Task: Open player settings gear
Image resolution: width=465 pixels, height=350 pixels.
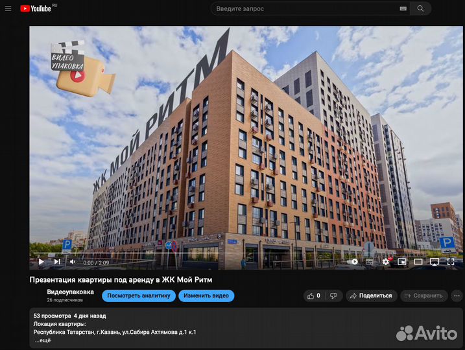Action: point(386,262)
